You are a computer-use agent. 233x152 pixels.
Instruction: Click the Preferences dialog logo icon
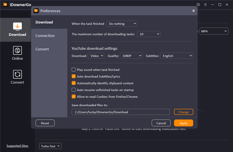pyautogui.click(x=36, y=11)
